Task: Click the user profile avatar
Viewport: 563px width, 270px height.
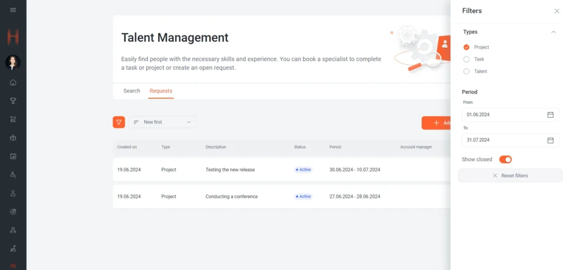Action: point(13,62)
